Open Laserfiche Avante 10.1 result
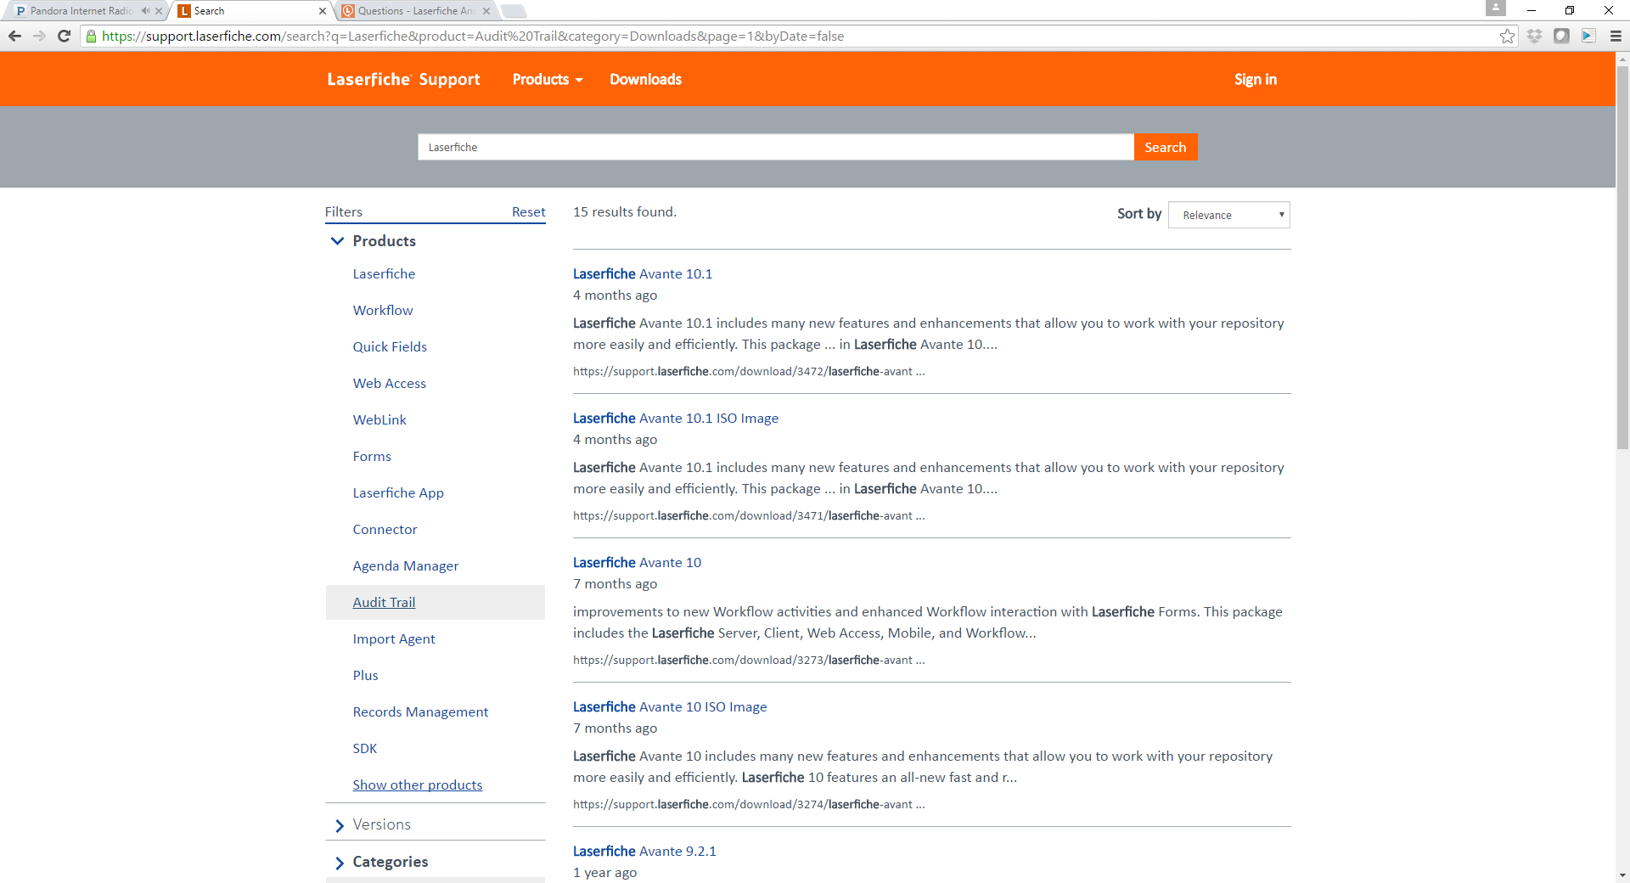Viewport: 1630px width, 883px height. [643, 273]
